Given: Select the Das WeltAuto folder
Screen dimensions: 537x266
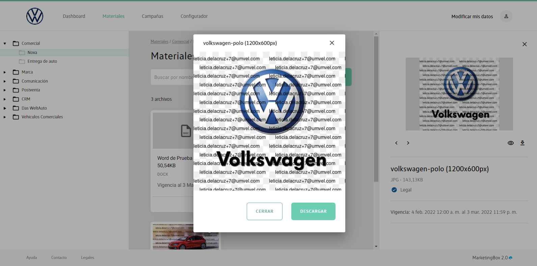Looking at the screenshot, I should click(34, 108).
